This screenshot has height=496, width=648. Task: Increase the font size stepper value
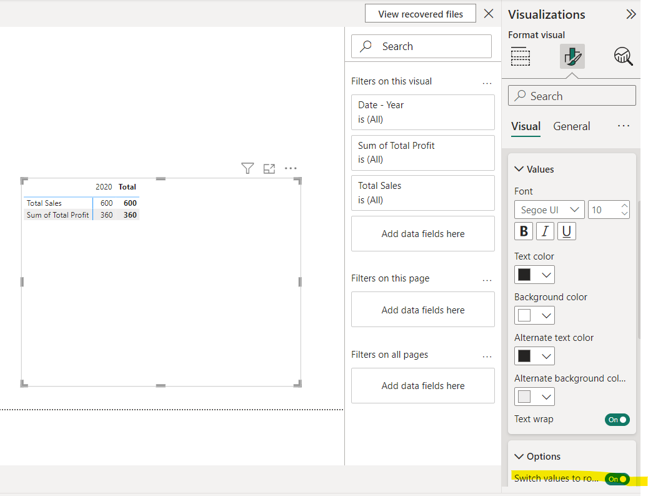(624, 206)
